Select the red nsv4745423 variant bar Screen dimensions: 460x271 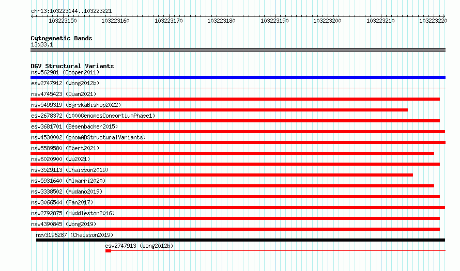[x=235, y=99]
